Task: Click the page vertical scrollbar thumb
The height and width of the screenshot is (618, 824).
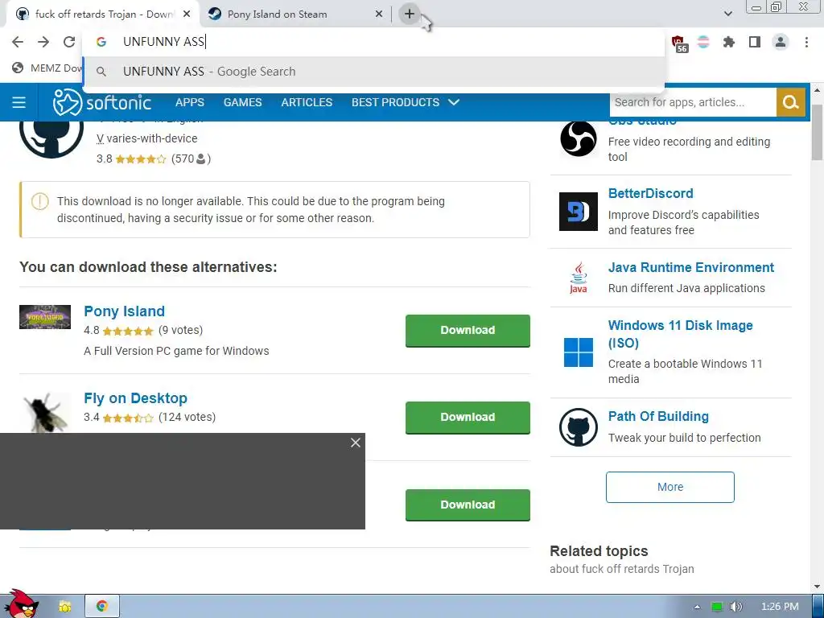Action: click(x=818, y=132)
